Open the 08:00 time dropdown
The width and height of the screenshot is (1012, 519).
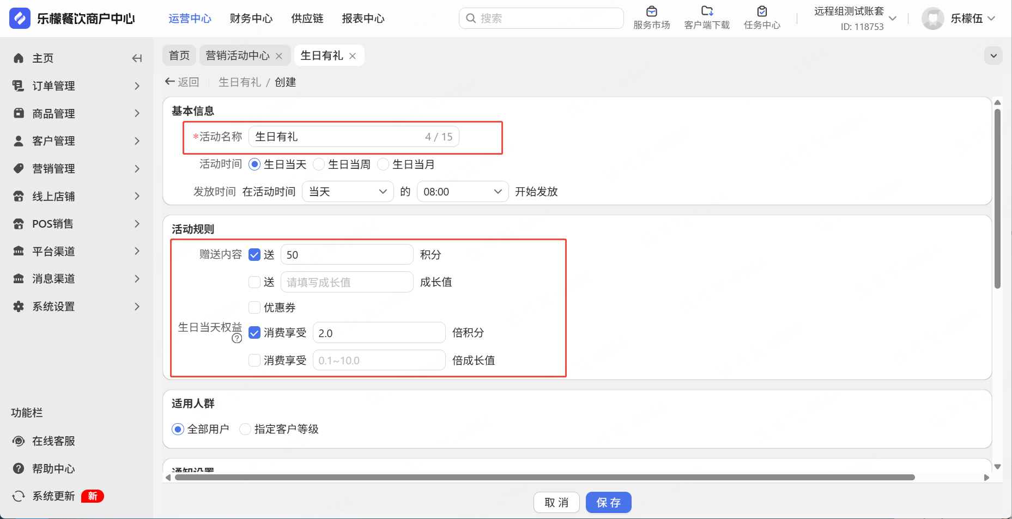[x=462, y=192]
